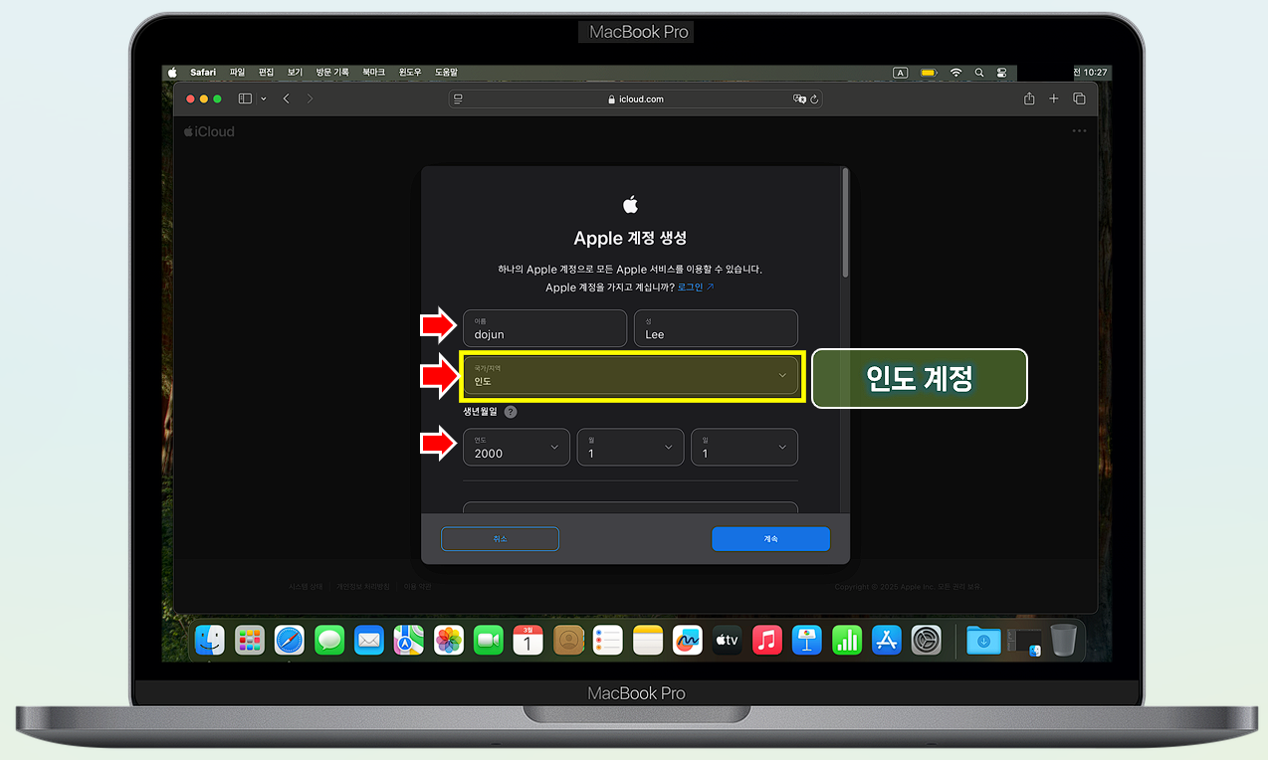
Task: Open Freeform app in the dock
Action: [x=687, y=640]
